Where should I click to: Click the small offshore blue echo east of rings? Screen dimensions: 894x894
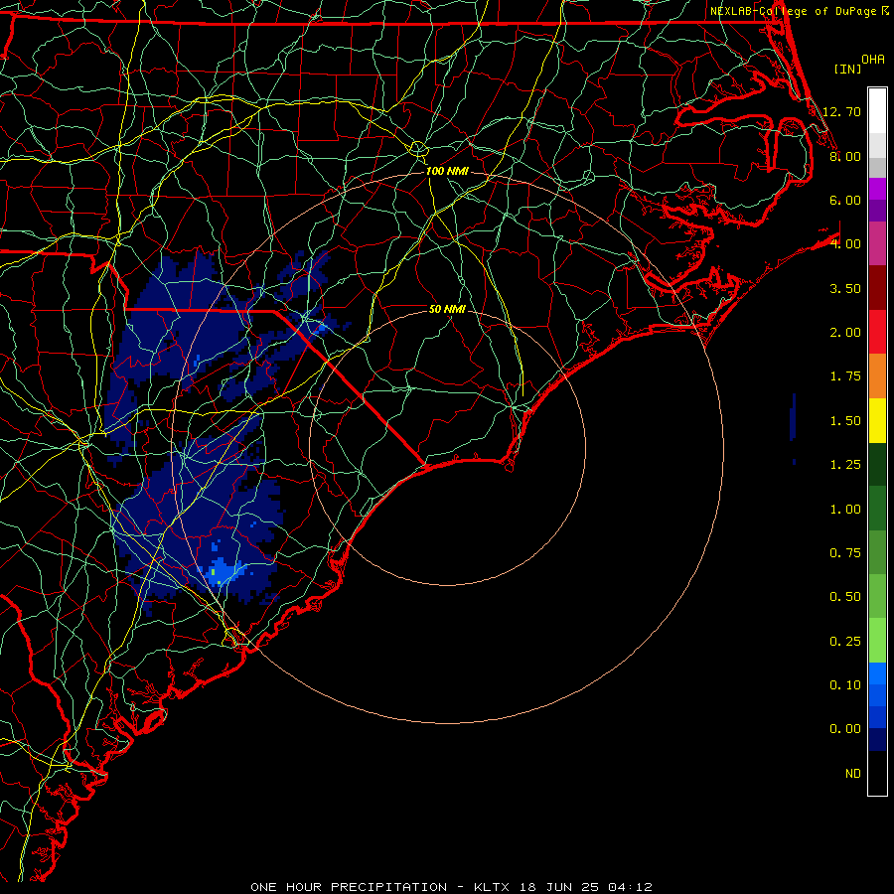point(793,417)
